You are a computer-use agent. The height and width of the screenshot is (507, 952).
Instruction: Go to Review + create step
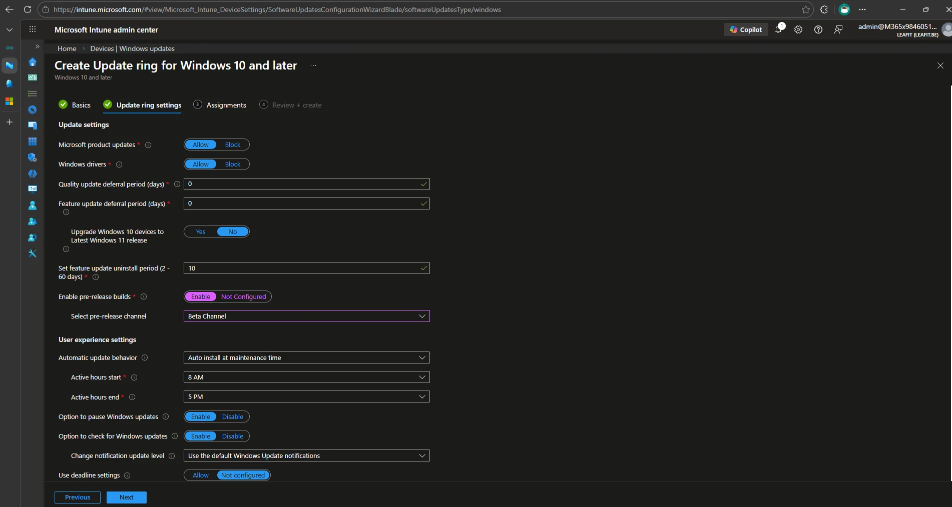click(290, 105)
